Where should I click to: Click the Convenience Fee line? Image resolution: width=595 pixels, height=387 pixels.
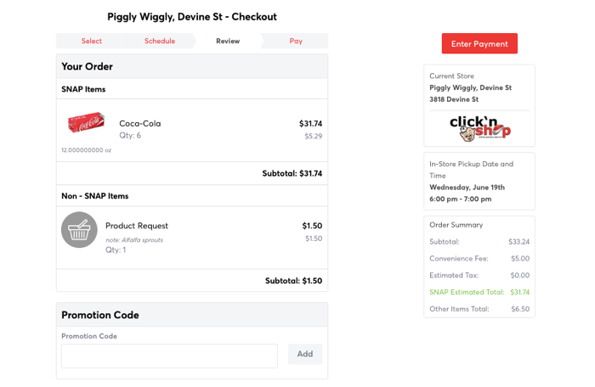(479, 258)
